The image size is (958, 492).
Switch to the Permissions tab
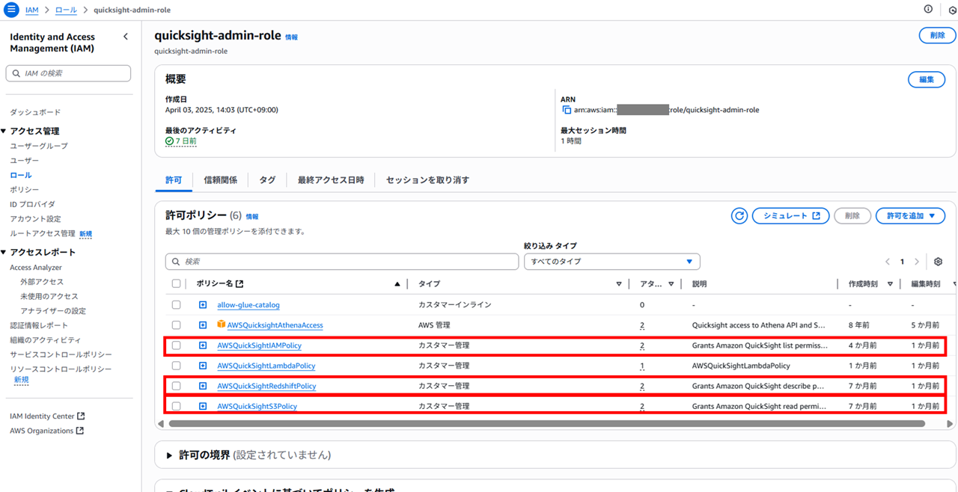[174, 180]
